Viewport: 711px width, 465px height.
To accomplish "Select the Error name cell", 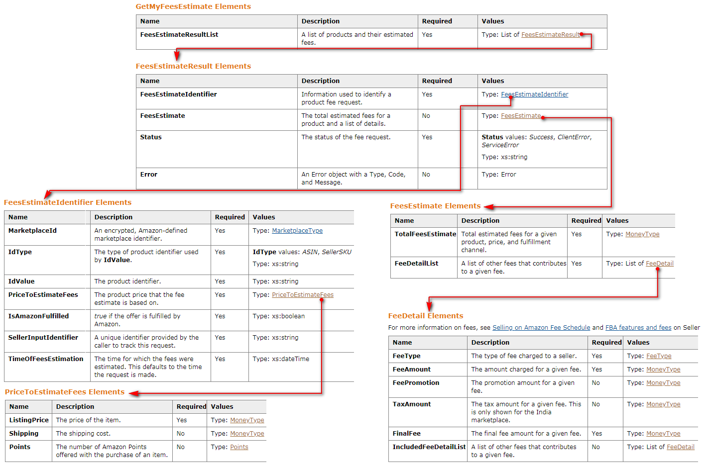I will pyautogui.click(x=217, y=179).
